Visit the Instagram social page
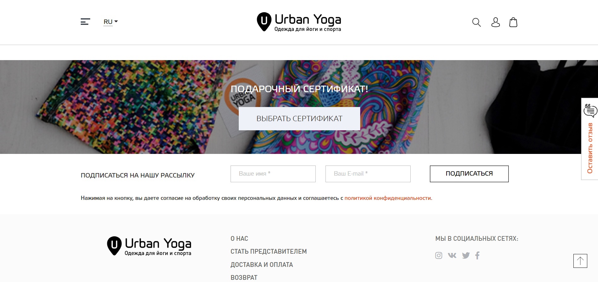Viewport: 598px width, 282px height. coord(439,256)
